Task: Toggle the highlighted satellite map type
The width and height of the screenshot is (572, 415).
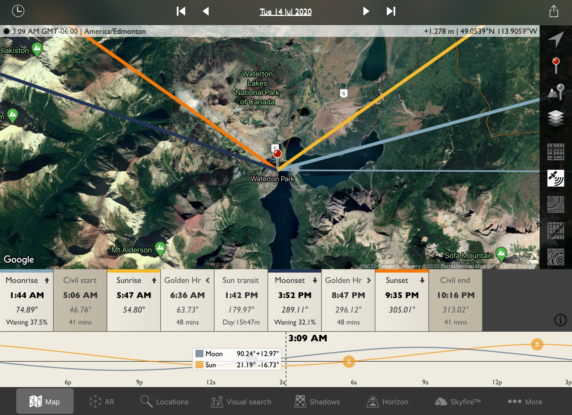Action: 556,178
